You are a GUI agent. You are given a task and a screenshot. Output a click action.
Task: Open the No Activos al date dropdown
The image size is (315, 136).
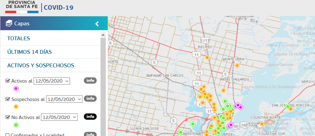pos(59,117)
